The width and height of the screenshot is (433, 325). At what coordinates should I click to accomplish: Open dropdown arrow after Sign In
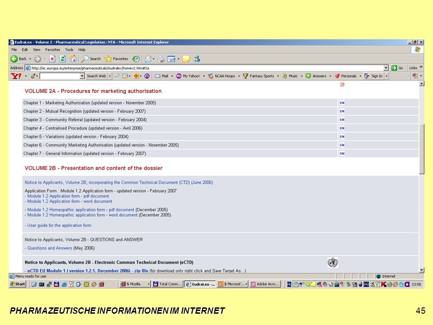(387, 76)
